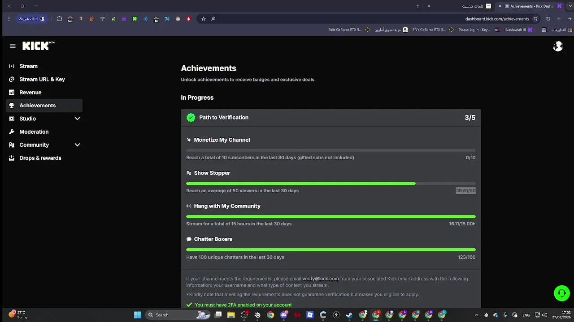Viewport: 574px width, 322px height.
Task: Go to Revenue page
Action: [x=44, y=92]
